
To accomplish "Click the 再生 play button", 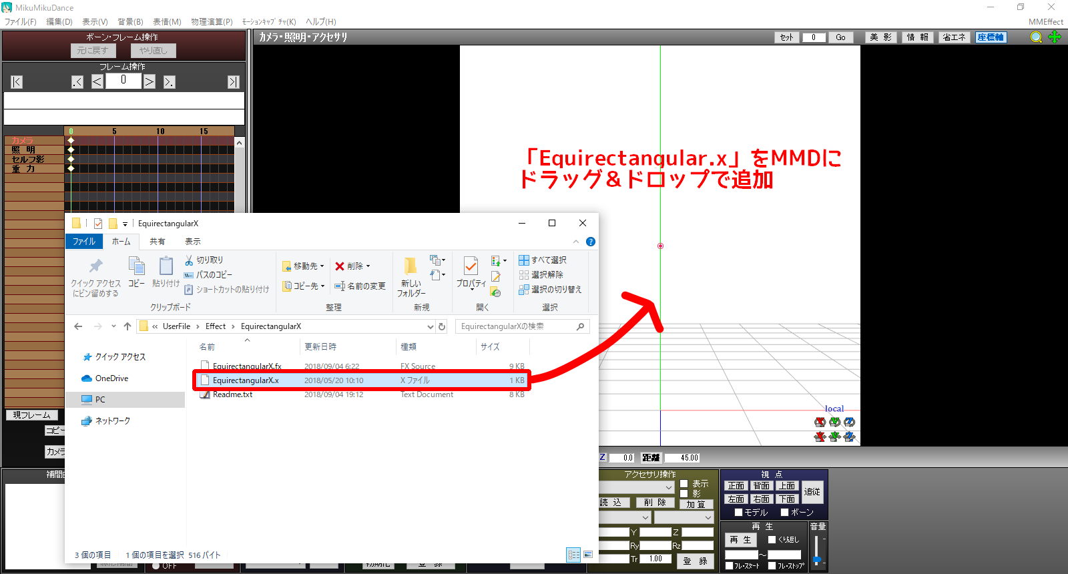I will pyautogui.click(x=740, y=540).
